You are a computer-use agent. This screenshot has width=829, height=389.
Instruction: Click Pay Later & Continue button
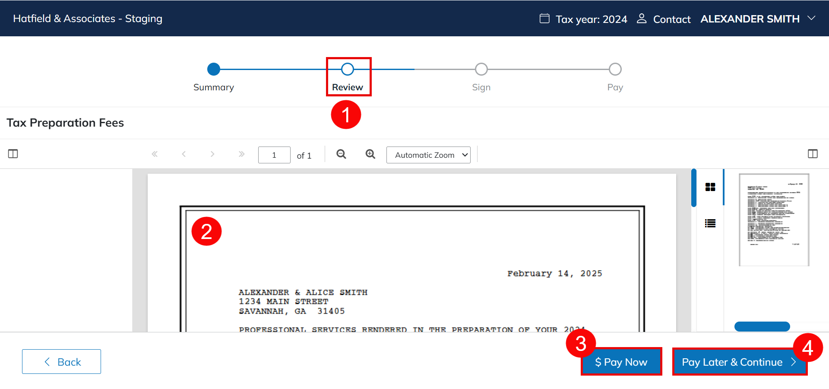pos(739,362)
